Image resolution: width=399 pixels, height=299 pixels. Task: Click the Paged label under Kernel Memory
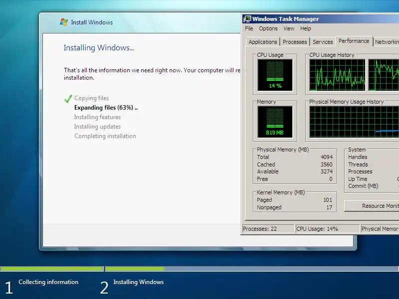tap(264, 200)
